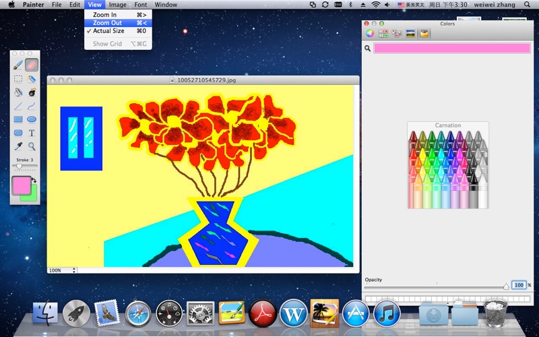Select the Bomb tool
The image size is (539, 337).
(32, 92)
